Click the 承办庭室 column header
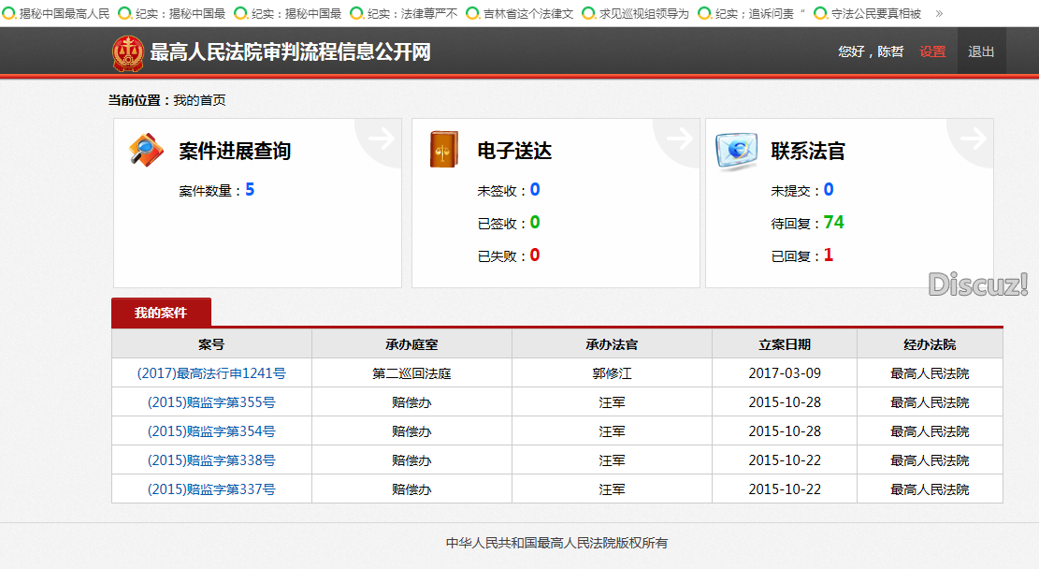The image size is (1039, 569). (x=411, y=344)
